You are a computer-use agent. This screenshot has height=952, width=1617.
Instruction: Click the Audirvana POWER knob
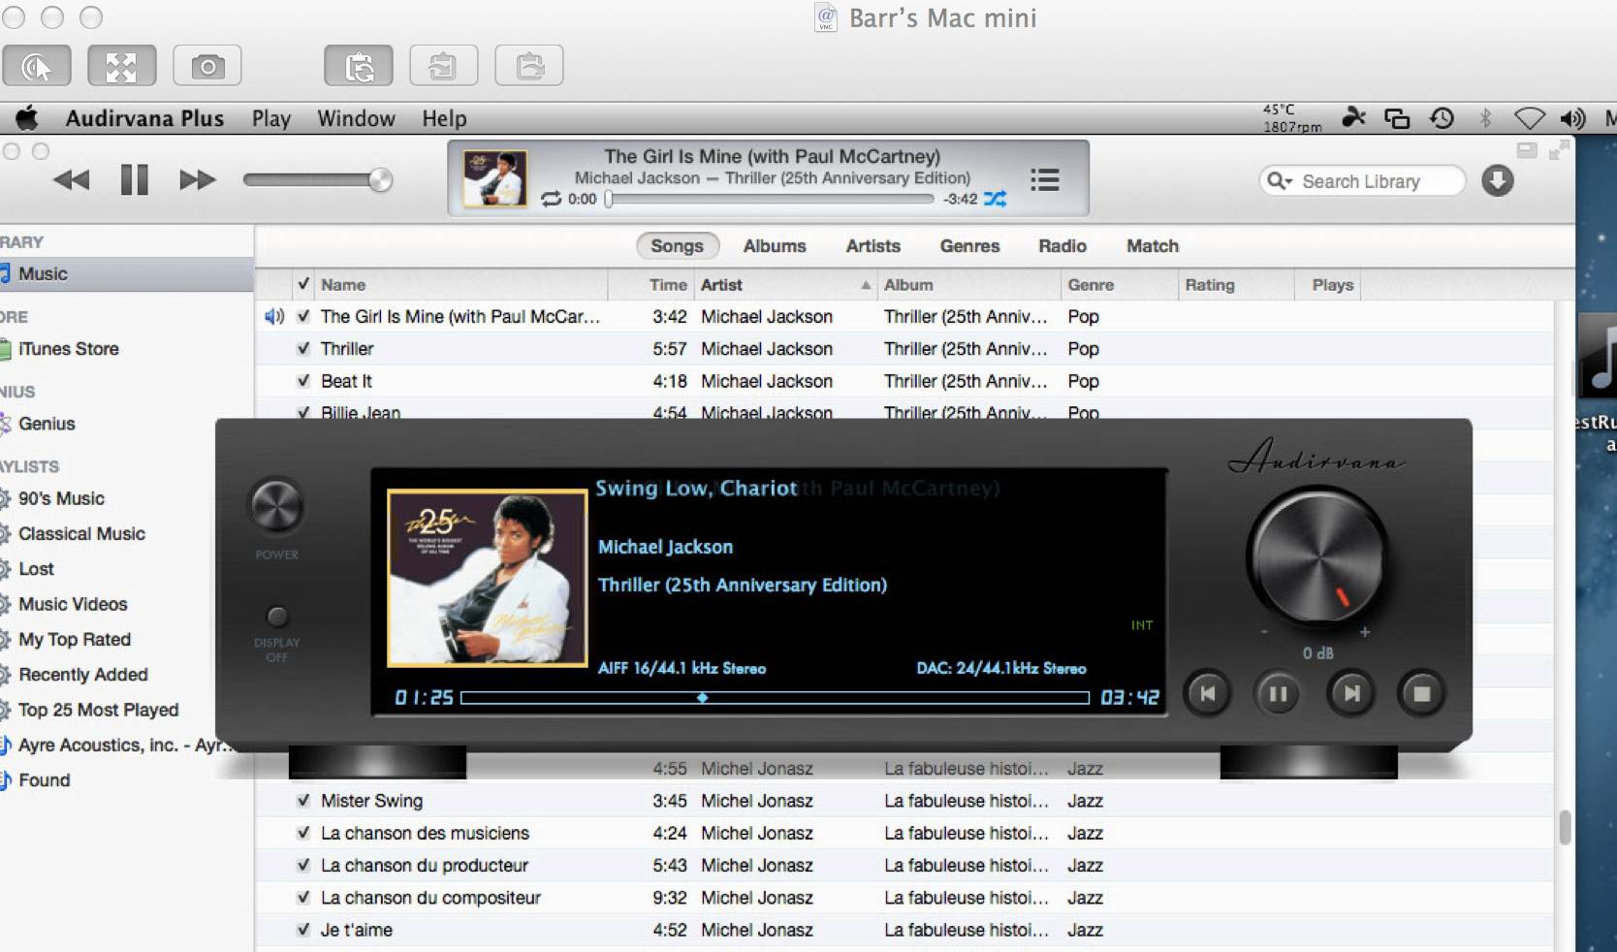click(x=277, y=506)
